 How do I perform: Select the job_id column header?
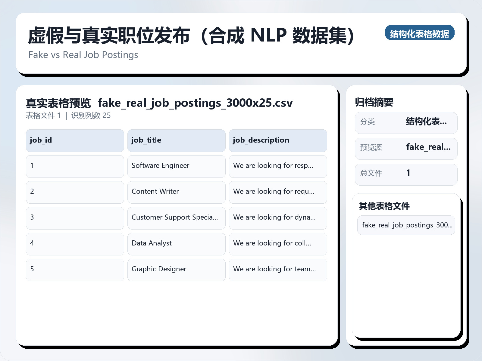click(x=75, y=140)
